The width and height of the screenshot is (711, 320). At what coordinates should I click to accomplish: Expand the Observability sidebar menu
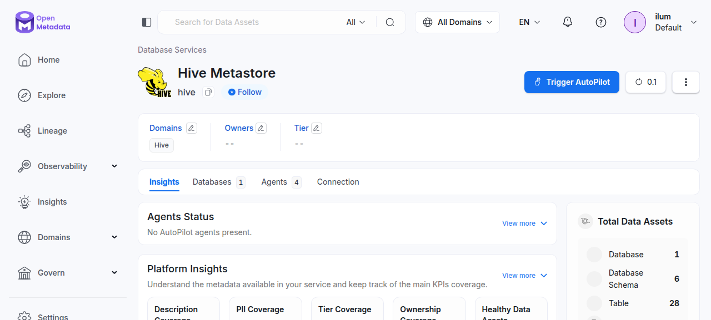[x=114, y=166]
